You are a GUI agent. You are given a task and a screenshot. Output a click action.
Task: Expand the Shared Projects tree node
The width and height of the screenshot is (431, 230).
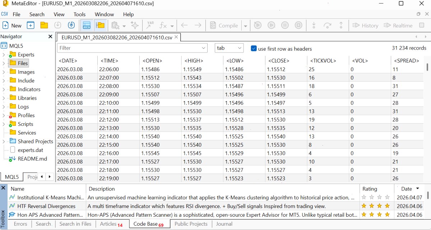pyautogui.click(x=4, y=142)
